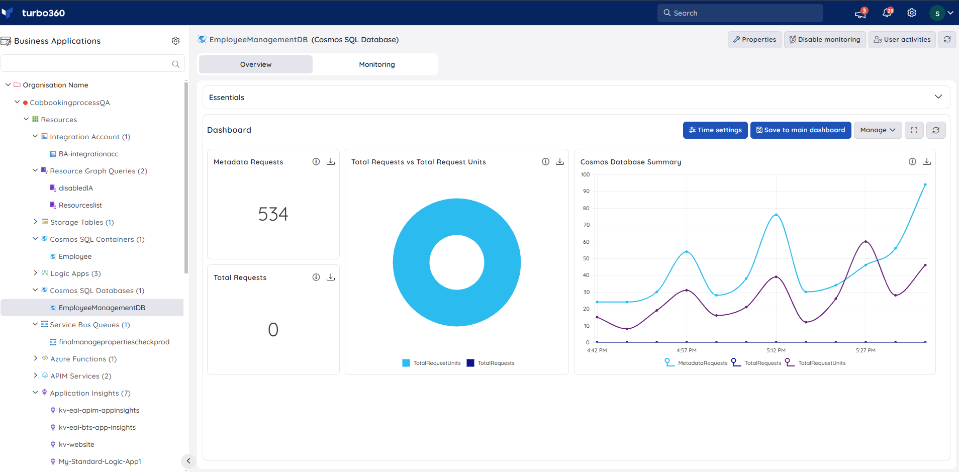The height and width of the screenshot is (472, 959).
Task: Download Metadata Requests widget data
Action: pyautogui.click(x=331, y=161)
